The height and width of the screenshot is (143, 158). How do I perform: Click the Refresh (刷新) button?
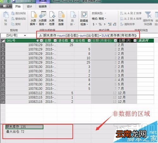coord(73,18)
